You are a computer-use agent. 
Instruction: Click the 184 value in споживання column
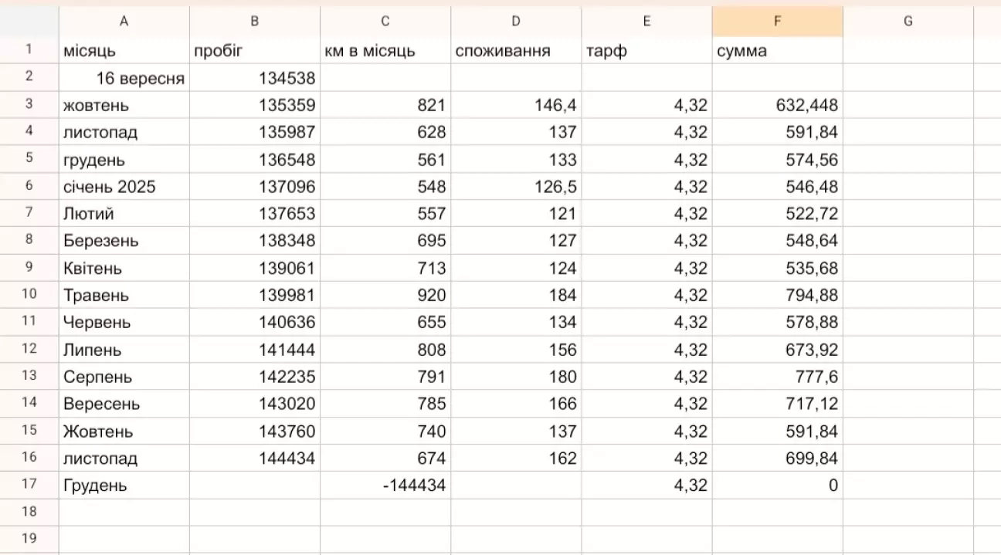pos(516,296)
